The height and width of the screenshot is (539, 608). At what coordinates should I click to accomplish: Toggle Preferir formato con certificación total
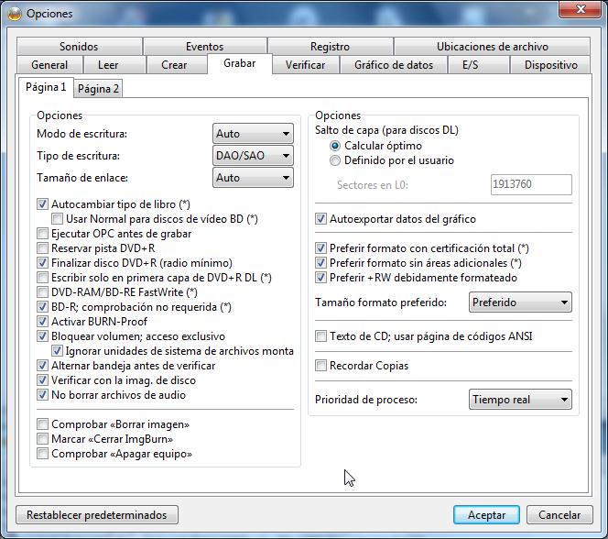pyautogui.click(x=320, y=248)
